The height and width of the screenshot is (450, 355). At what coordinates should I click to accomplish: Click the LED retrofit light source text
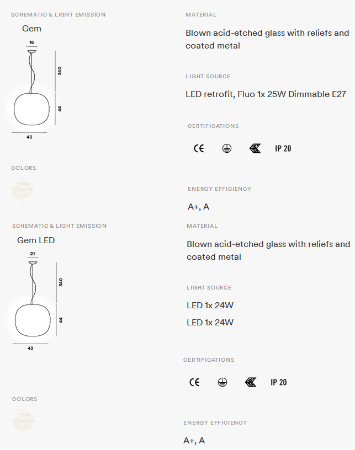pyautogui.click(x=266, y=94)
